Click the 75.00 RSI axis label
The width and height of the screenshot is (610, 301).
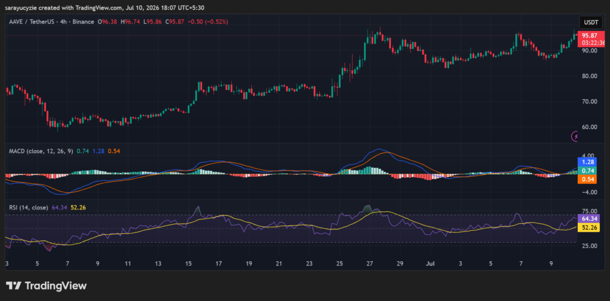590,211
